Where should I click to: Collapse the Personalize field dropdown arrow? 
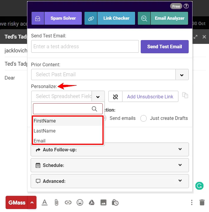98,97
